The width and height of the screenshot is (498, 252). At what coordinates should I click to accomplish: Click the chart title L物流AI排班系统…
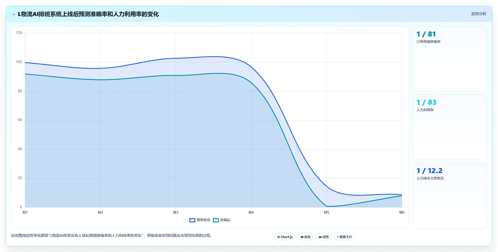click(x=88, y=14)
